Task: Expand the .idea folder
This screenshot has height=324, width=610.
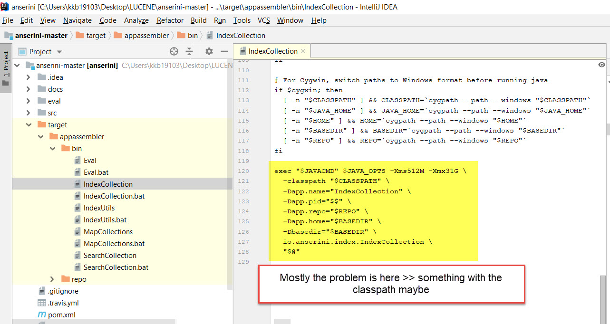Action: pyautogui.click(x=29, y=77)
